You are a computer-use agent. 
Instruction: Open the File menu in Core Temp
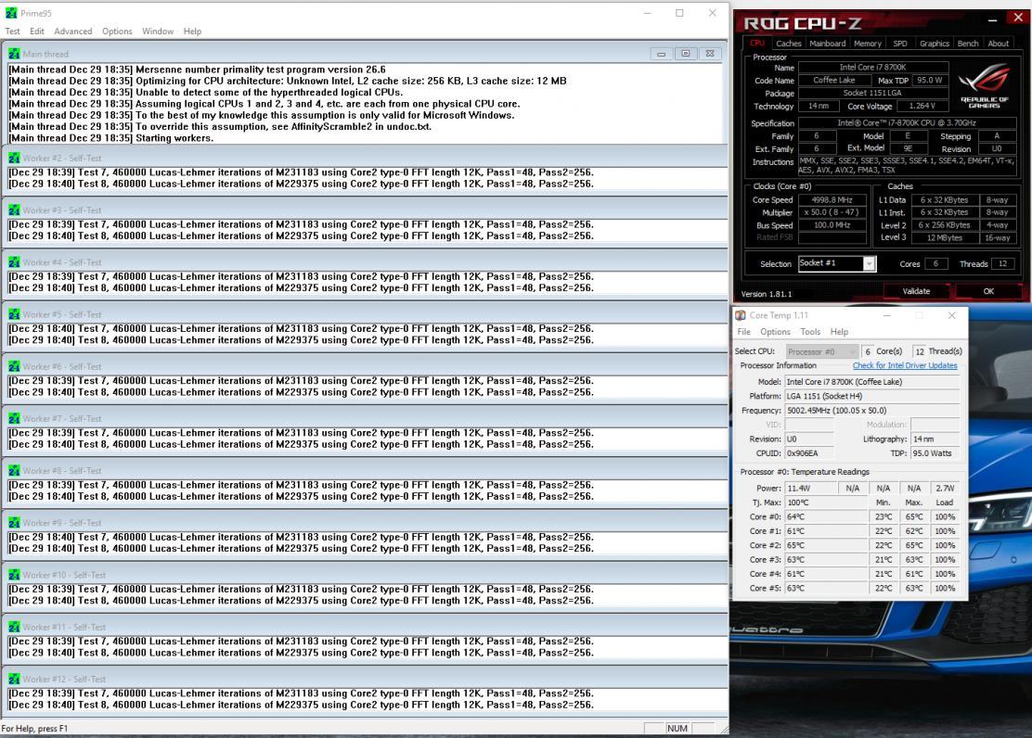point(743,332)
